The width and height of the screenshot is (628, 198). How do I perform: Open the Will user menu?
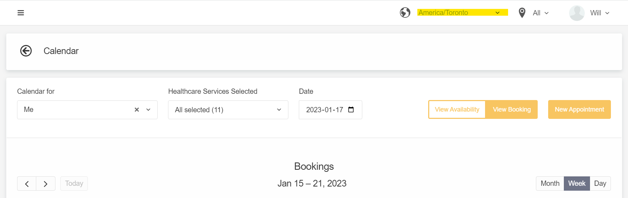pos(600,13)
